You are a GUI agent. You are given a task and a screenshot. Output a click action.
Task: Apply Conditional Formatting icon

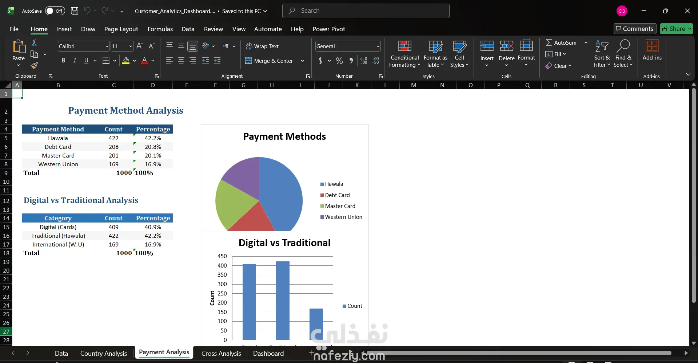404,54
